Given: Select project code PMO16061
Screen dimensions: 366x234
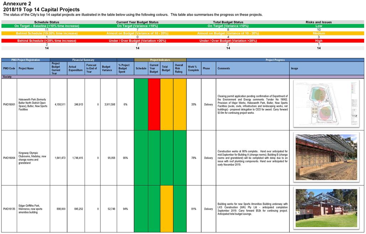Looking at the screenshot, I should (x=9, y=105).
